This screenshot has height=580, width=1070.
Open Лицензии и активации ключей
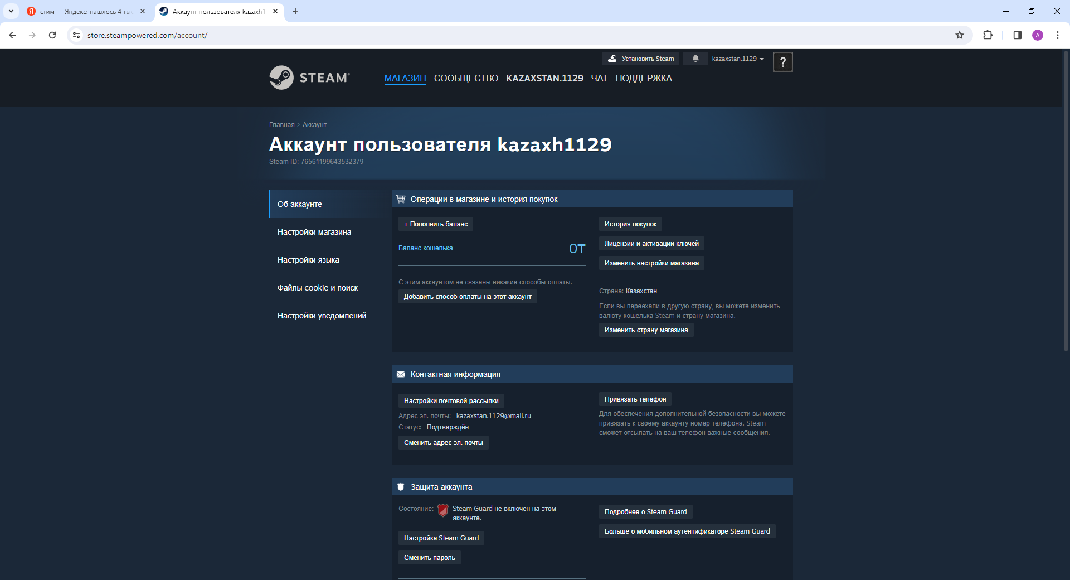pyautogui.click(x=651, y=244)
